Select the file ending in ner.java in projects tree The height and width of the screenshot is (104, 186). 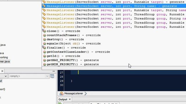click(5, 62)
